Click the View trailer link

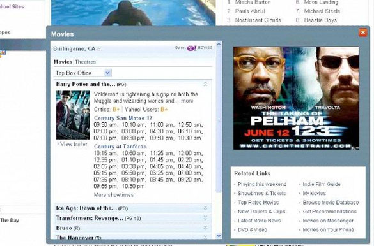72,144
